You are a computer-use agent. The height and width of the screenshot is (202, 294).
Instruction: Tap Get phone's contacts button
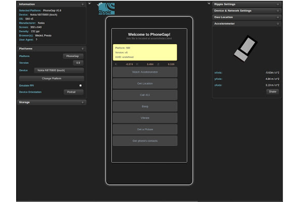click(x=145, y=141)
